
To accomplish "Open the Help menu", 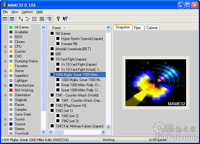I will [x=39, y=12].
